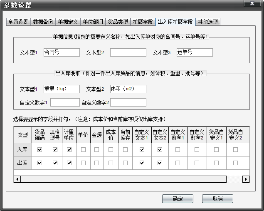264x211 pixels.
Task: Click the 单据信息 文本型1 field containing 合同号
Action: point(62,52)
